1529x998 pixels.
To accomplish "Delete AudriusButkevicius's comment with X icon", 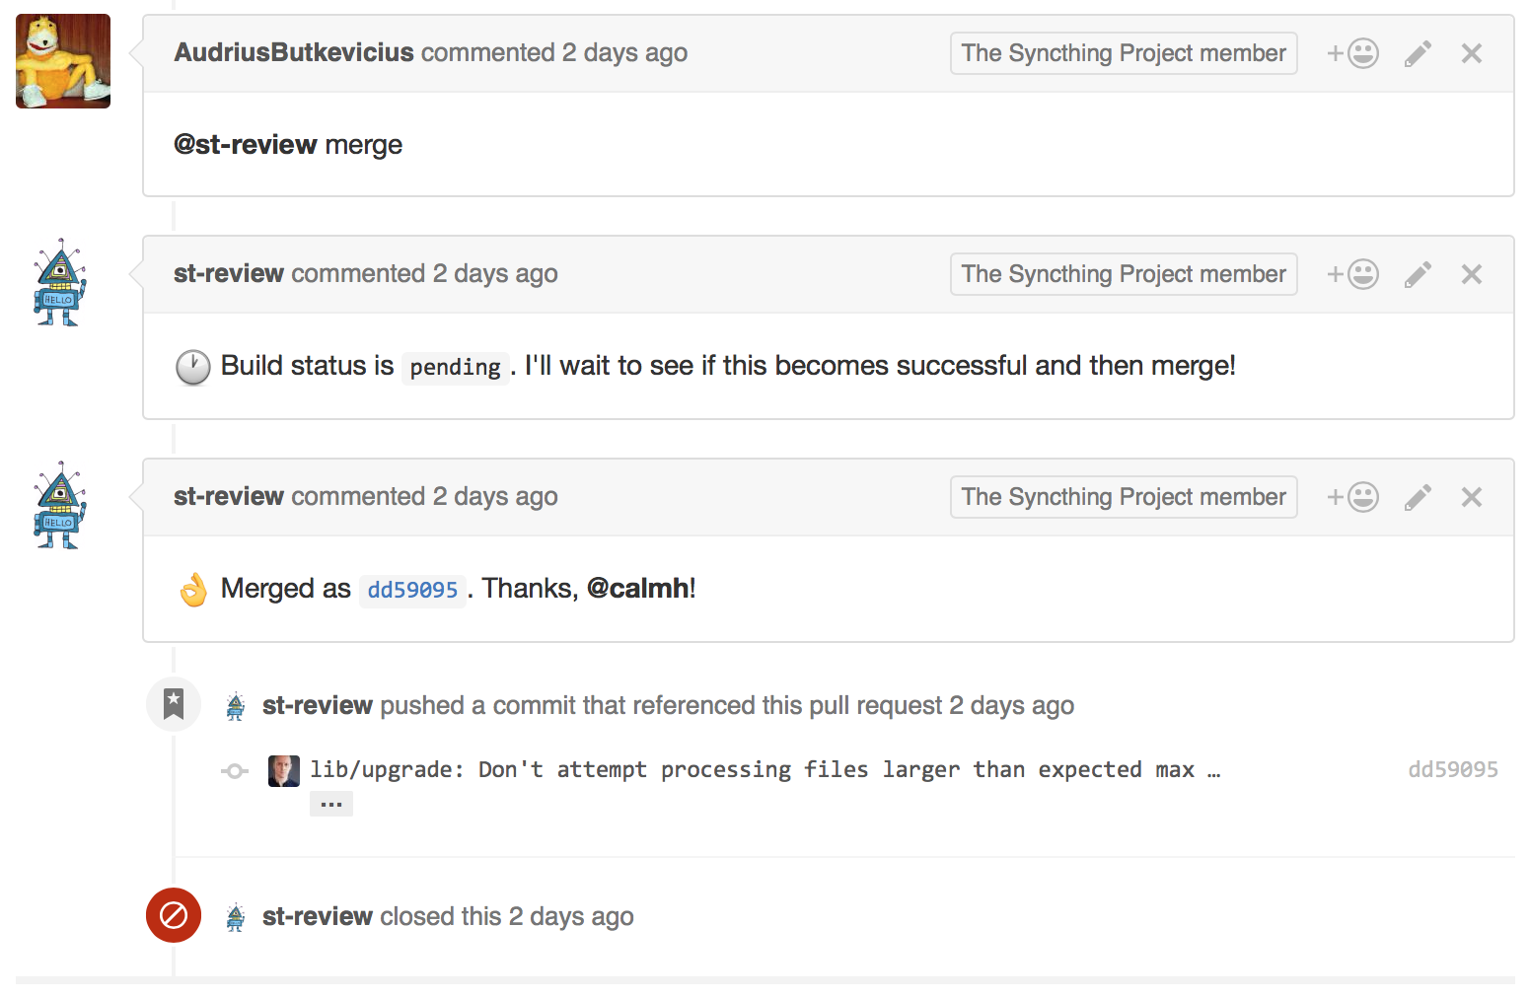I will (x=1472, y=53).
